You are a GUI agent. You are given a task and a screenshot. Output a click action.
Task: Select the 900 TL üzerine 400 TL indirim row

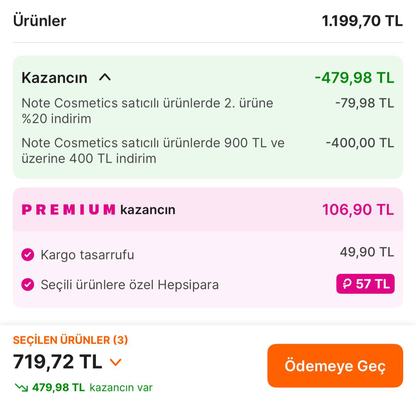pos(153,150)
